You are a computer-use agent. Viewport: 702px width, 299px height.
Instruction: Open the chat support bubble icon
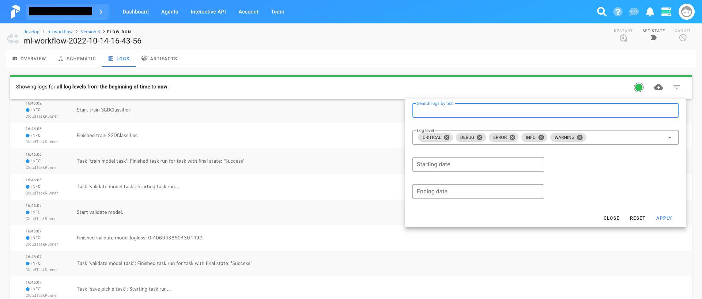click(x=634, y=12)
